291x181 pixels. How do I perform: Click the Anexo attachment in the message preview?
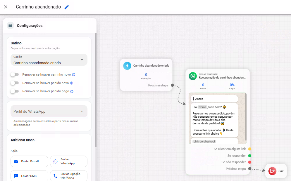tap(214, 99)
